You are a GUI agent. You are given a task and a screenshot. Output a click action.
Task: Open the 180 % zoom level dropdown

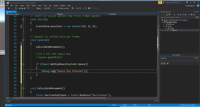pyautogui.click(x=9, y=98)
